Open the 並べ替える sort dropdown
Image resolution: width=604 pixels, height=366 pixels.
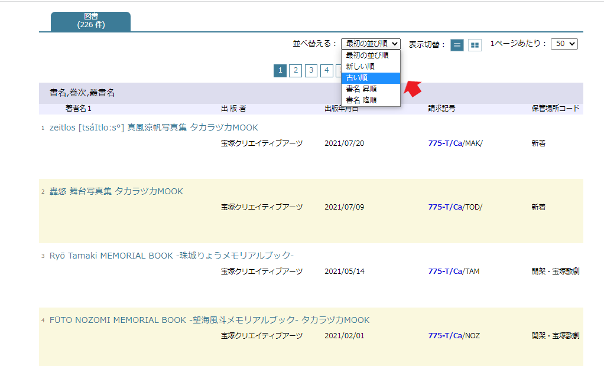[371, 44]
